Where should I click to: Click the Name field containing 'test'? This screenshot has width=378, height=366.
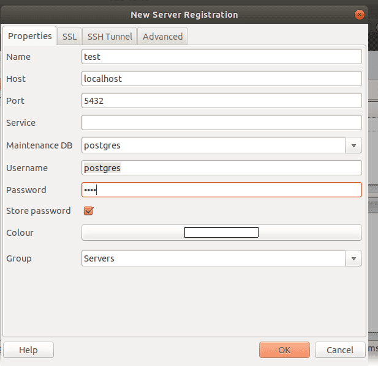click(221, 57)
